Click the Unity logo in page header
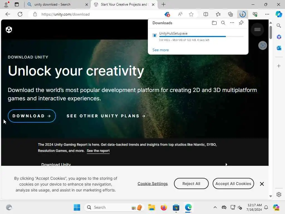 coord(9,30)
